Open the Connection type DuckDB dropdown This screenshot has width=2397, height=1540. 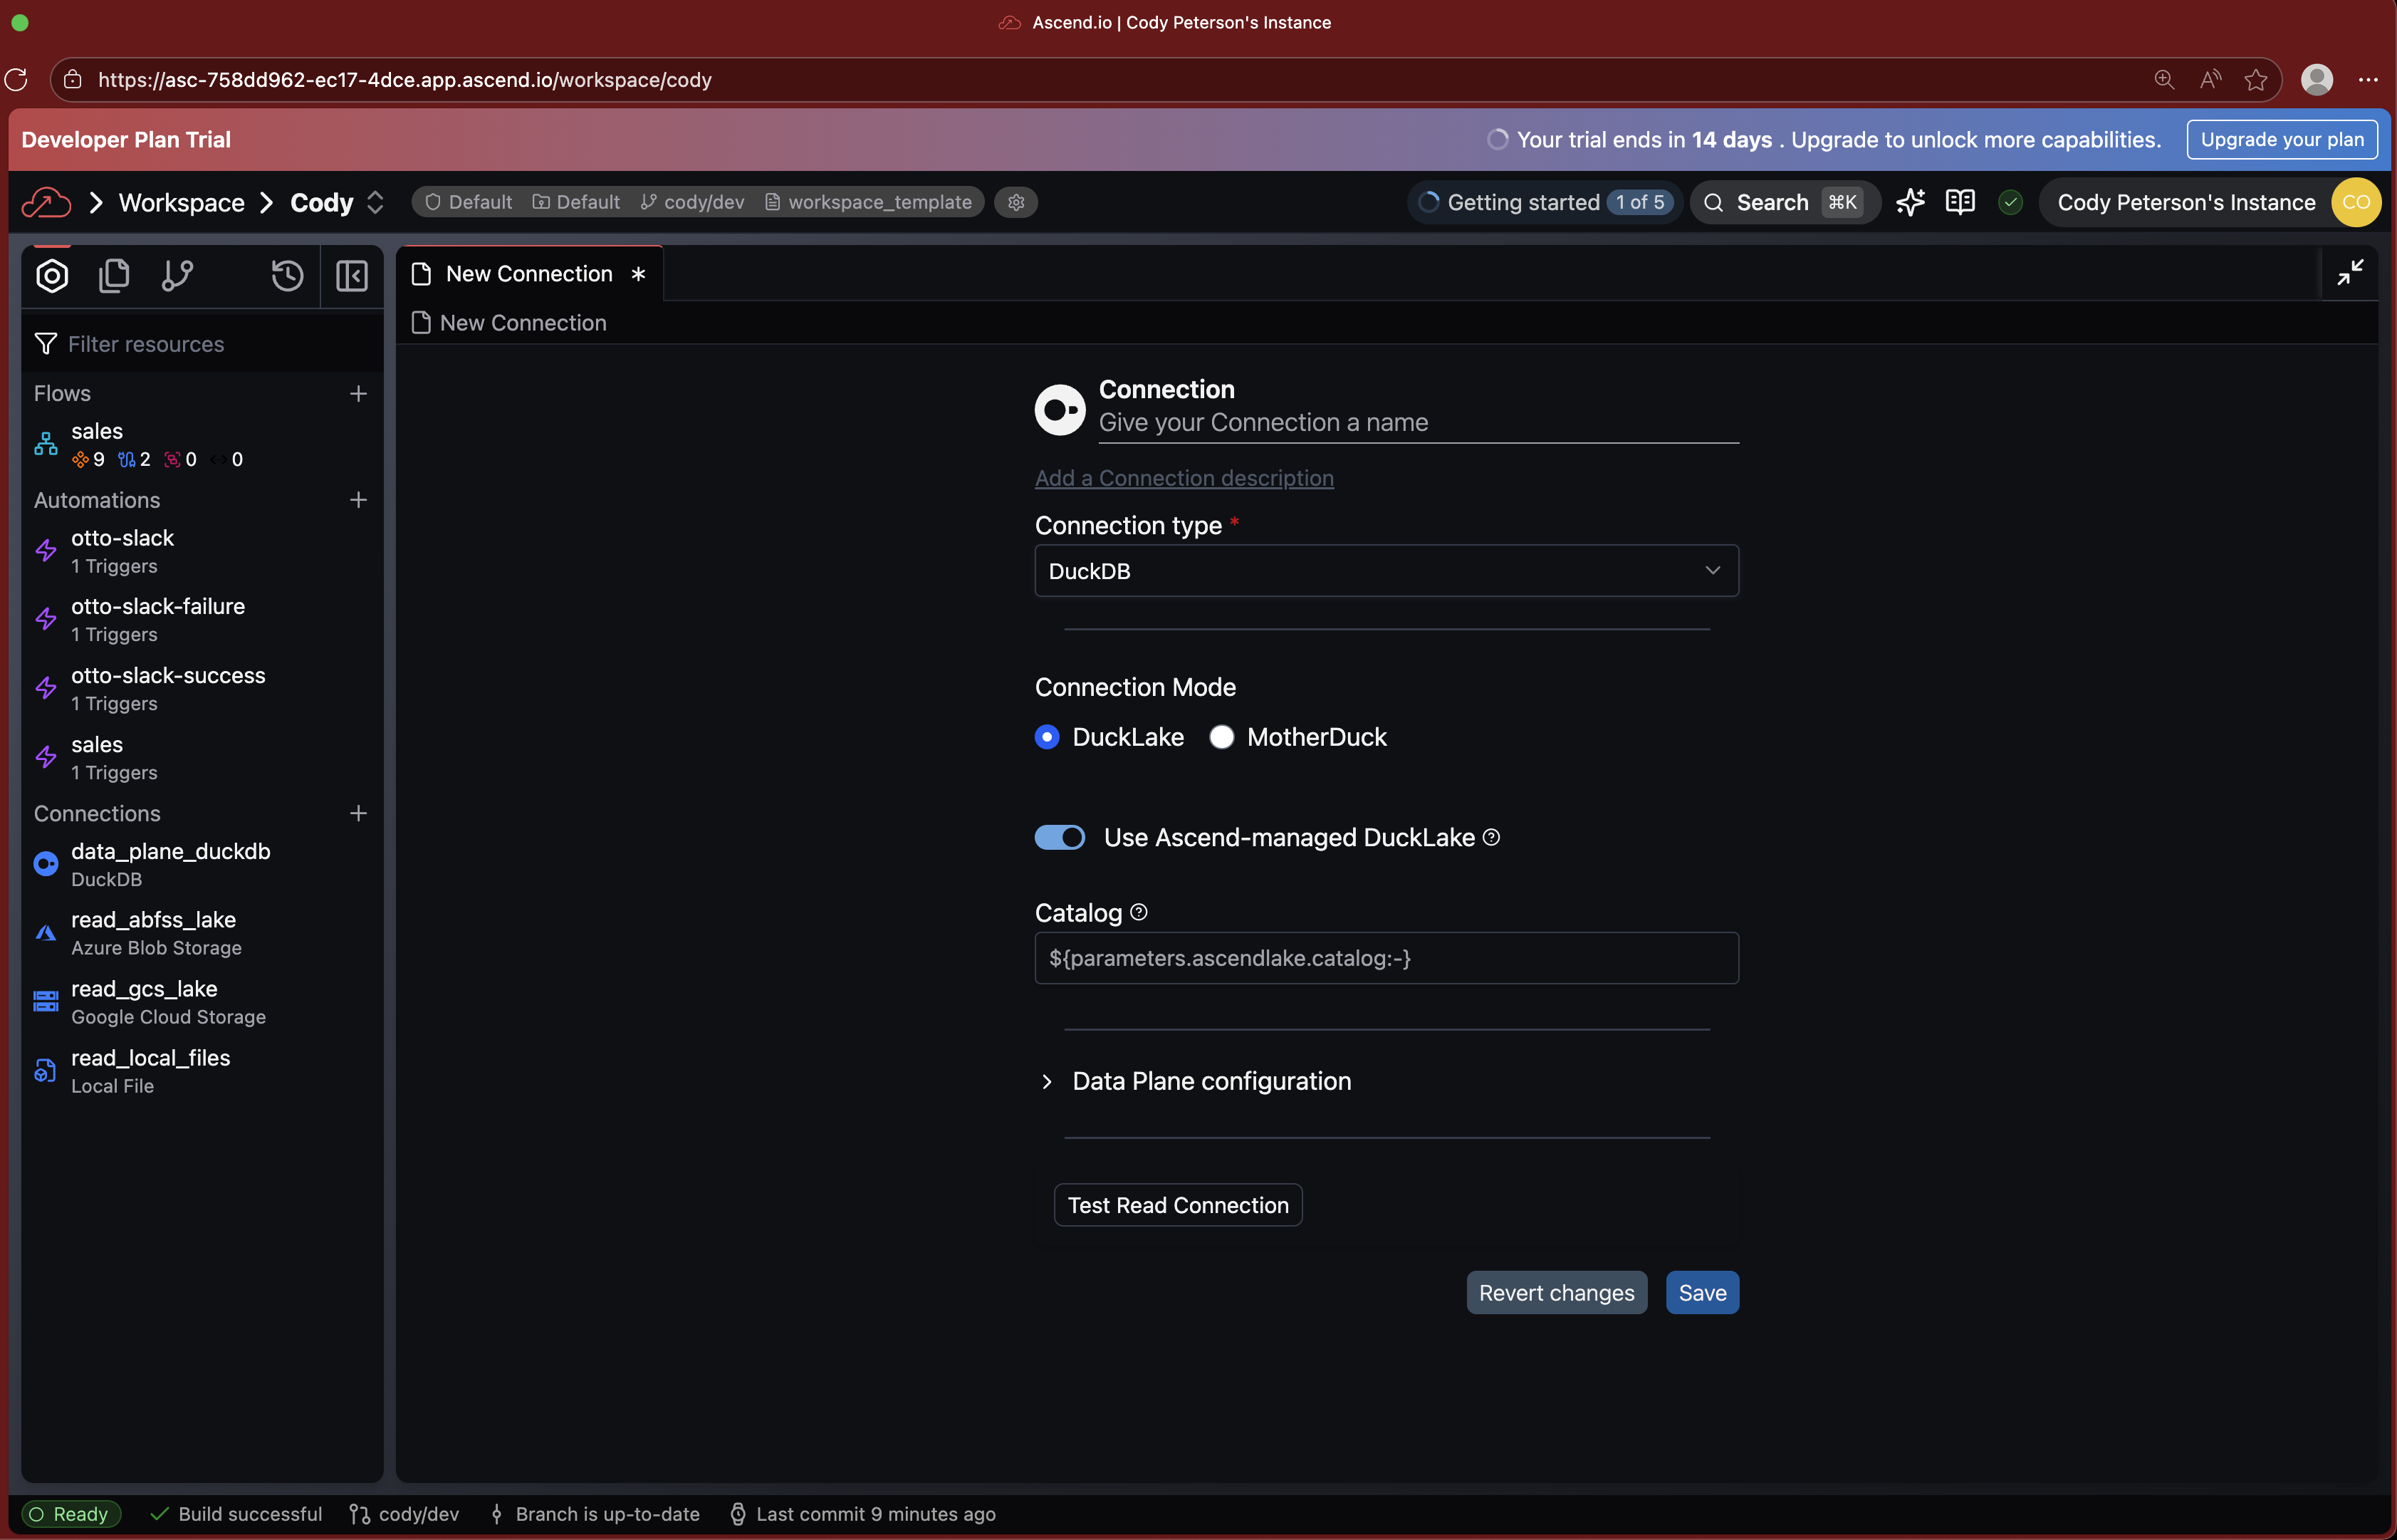tap(1385, 570)
